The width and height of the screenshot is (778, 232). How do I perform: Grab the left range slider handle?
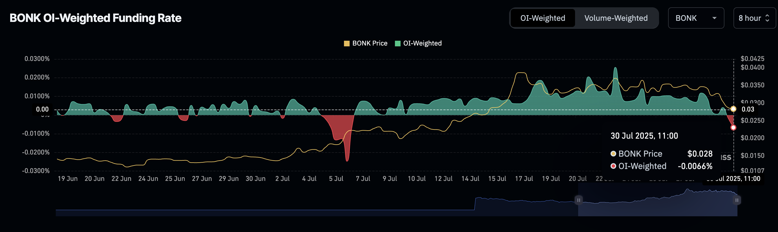[578, 200]
